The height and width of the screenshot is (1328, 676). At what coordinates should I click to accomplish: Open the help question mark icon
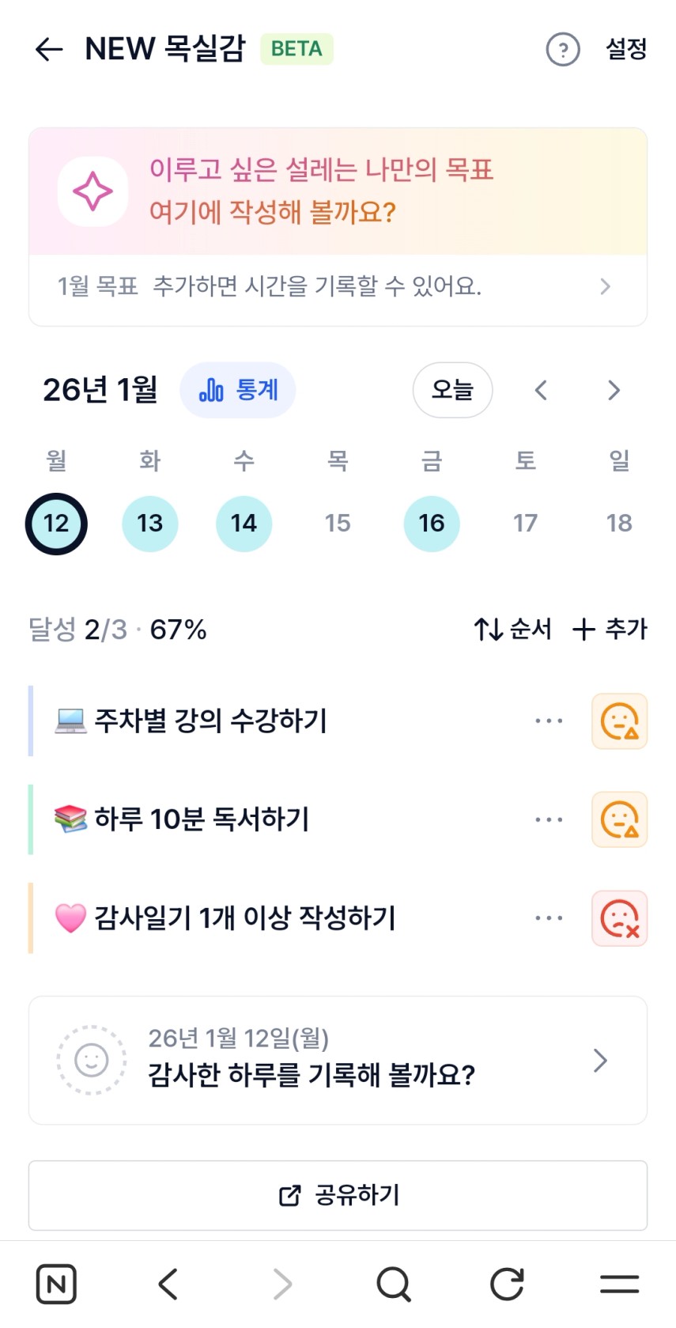pyautogui.click(x=563, y=49)
